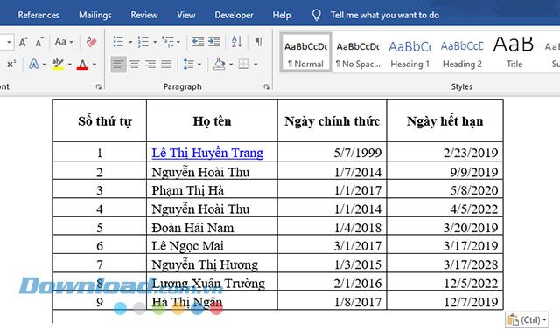The height and width of the screenshot is (336, 560).
Task: Open the Help tab
Action: (x=282, y=15)
